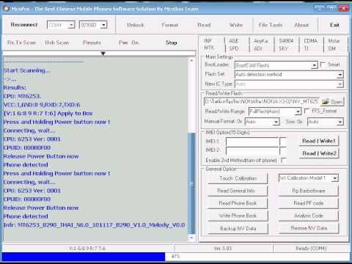The width and height of the screenshot is (352, 264).
Task: Open the New IC Type dropdown
Action: click(340, 84)
